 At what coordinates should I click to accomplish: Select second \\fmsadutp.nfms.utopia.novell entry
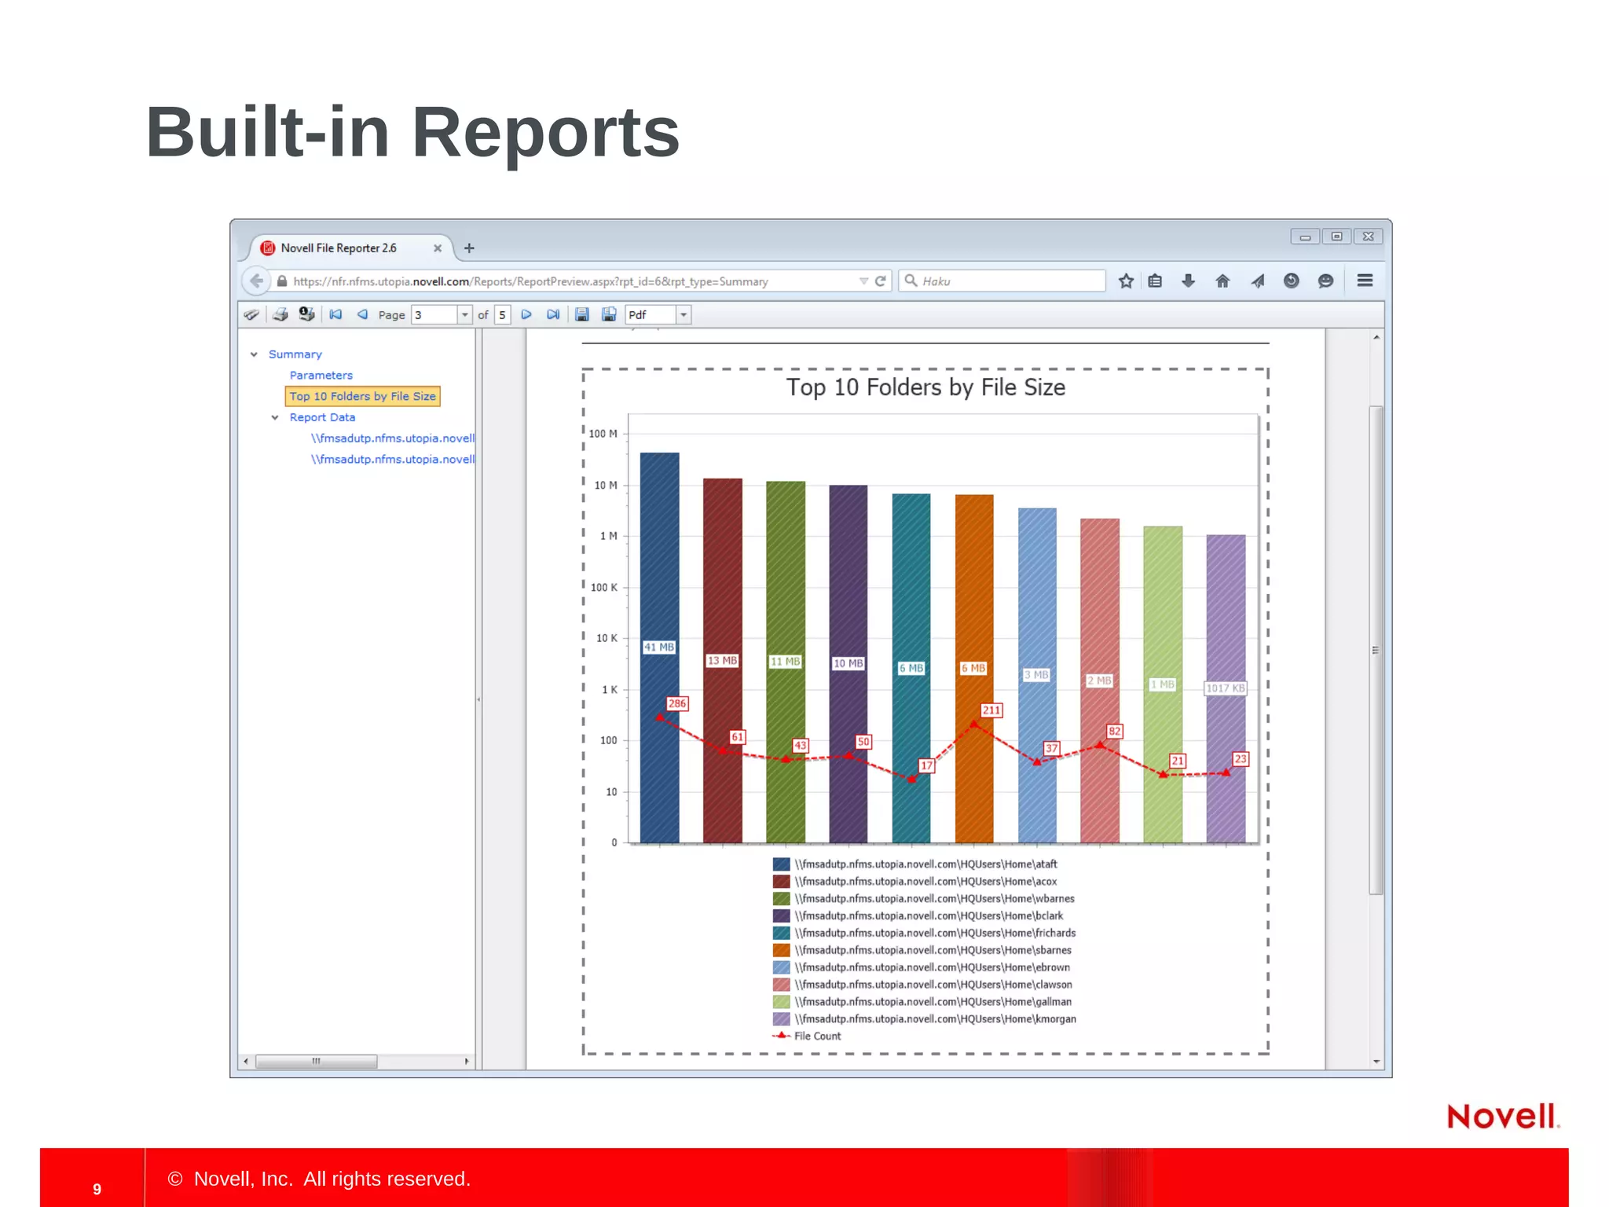392,460
